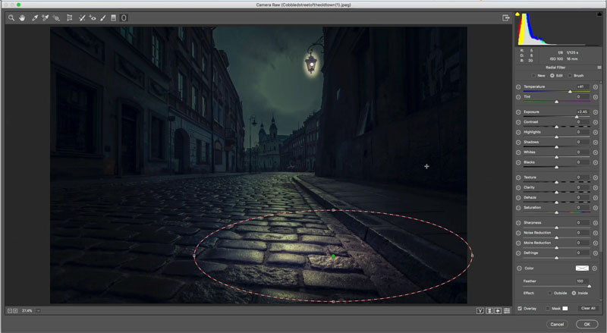Screen dimensions: 607x333
Task: Open the Color swatch picker
Action: tap(582, 268)
